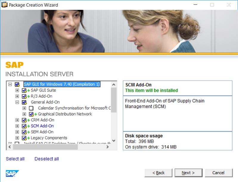The image size is (238, 182).
Task: Click the vertical scrollbar thumb in tree
Action: pyautogui.click(x=114, y=100)
